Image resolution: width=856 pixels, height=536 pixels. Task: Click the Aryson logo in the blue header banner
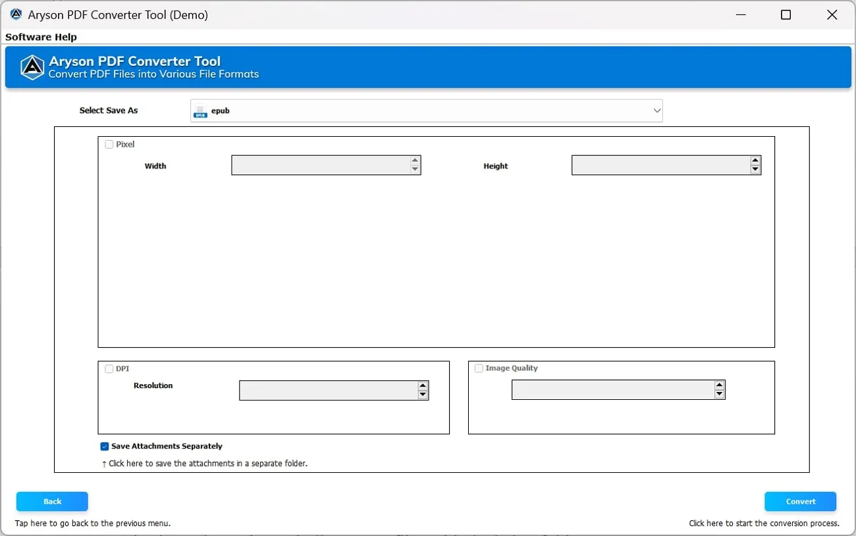click(32, 67)
